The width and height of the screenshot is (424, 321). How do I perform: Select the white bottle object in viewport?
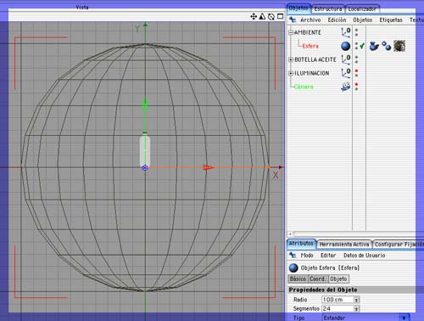[145, 151]
